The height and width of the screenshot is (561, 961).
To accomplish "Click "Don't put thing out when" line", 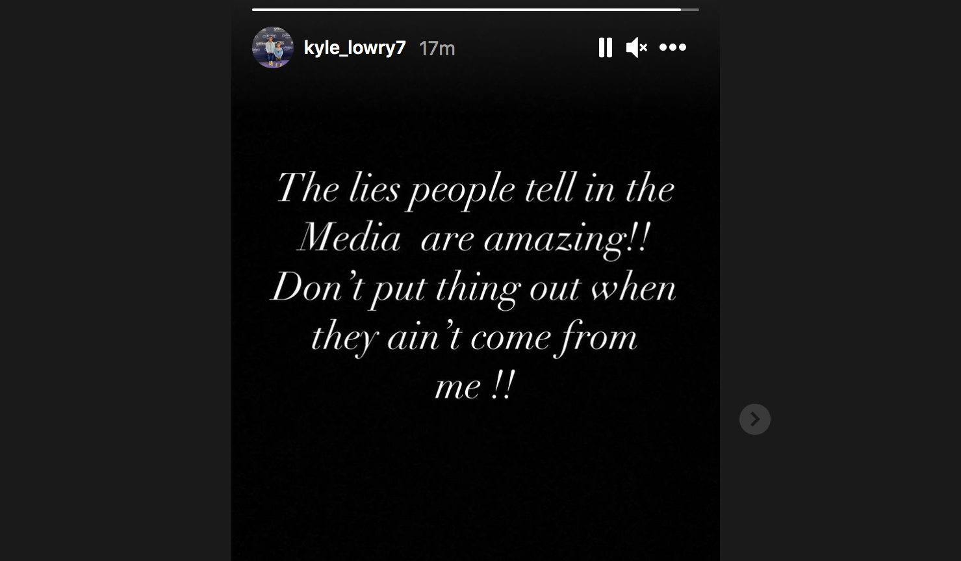I will [x=474, y=288].
